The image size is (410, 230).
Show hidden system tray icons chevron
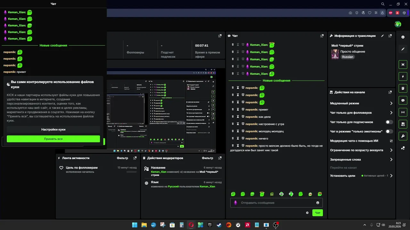(365, 225)
